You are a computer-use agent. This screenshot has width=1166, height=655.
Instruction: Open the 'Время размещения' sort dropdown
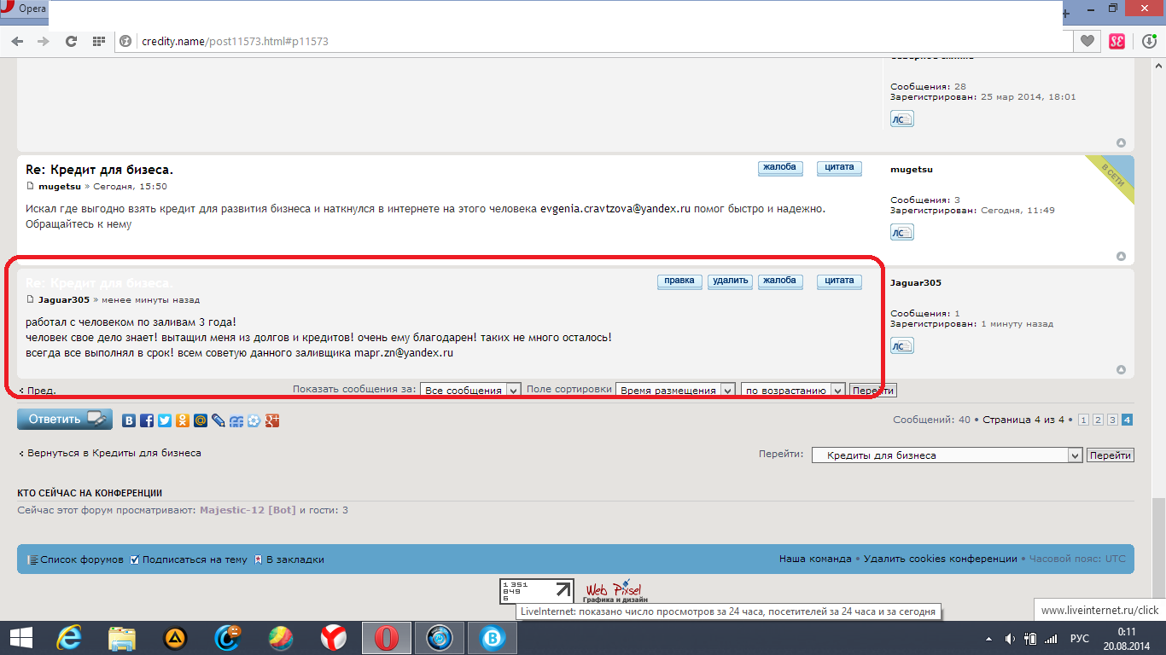675,390
